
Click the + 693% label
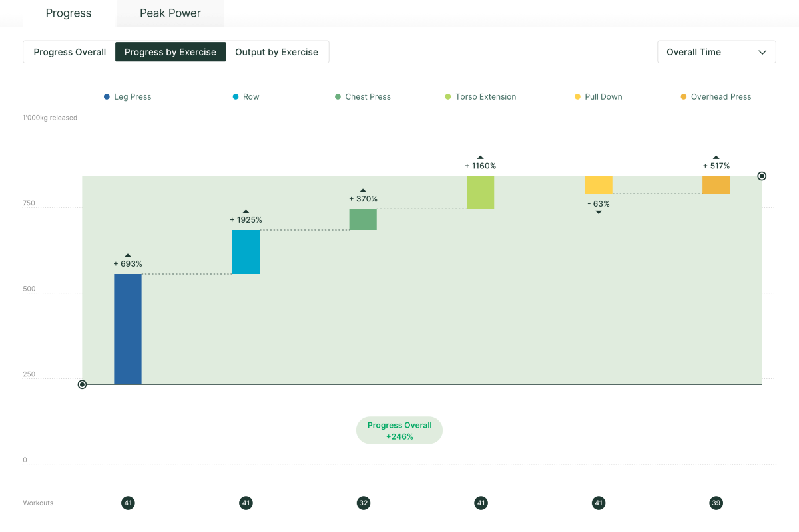pos(128,264)
